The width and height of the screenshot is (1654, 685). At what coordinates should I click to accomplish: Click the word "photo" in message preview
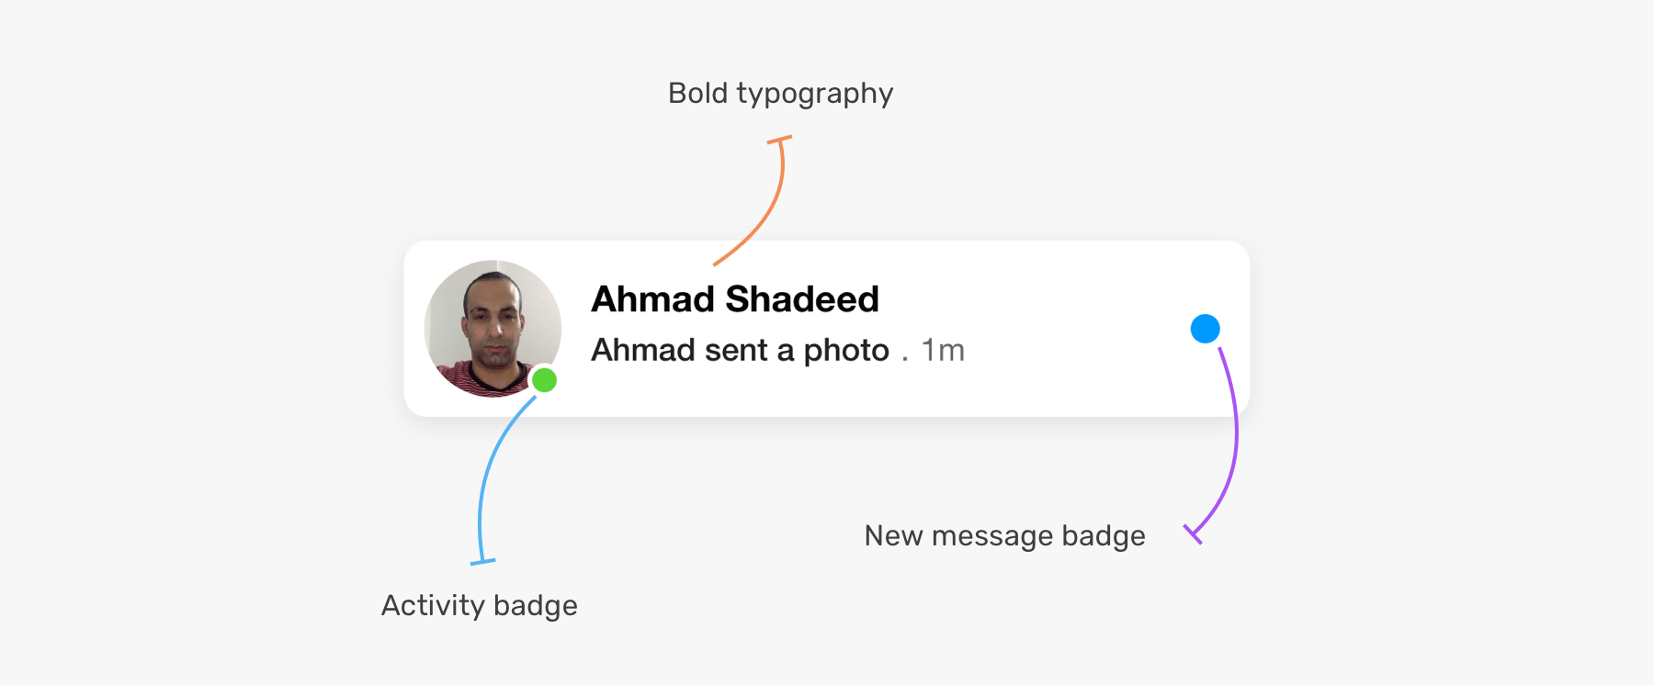[846, 350]
